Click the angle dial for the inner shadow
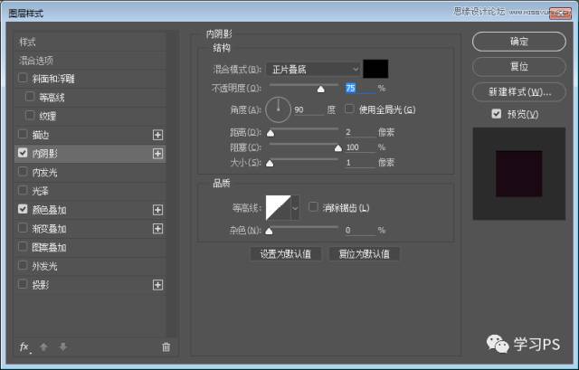The width and height of the screenshot is (579, 370). pos(277,109)
